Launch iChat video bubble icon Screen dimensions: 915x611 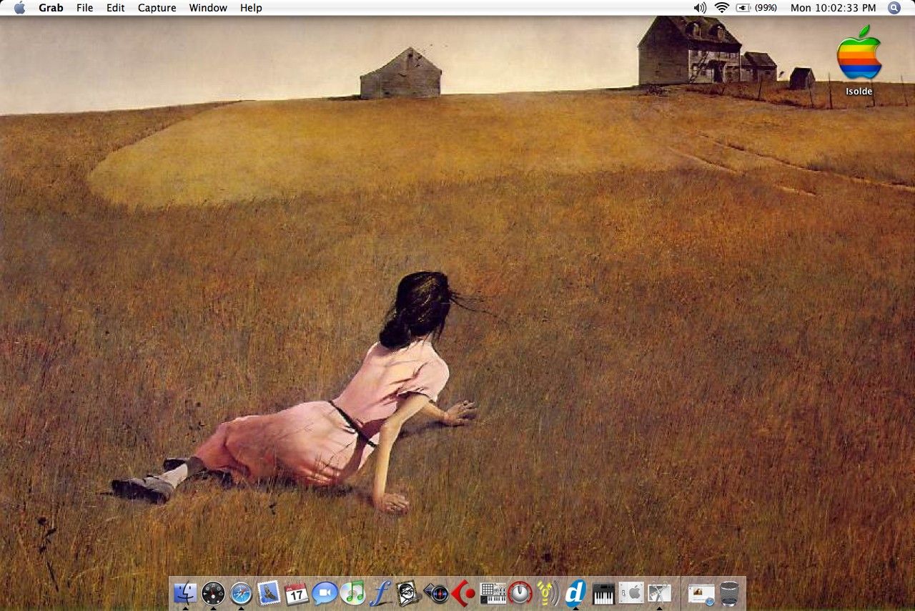pyautogui.click(x=325, y=592)
